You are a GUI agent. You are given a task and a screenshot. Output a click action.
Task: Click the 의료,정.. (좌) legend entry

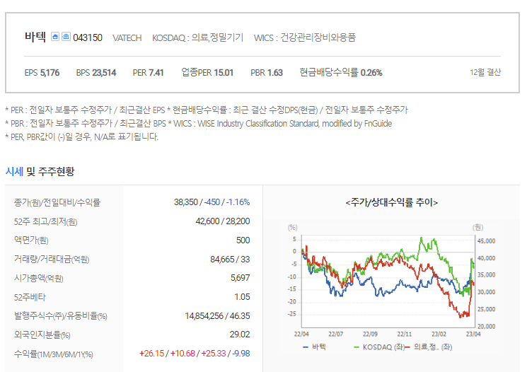(x=429, y=347)
